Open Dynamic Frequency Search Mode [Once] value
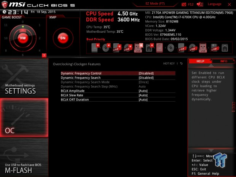236x177 pixels. 144,82
